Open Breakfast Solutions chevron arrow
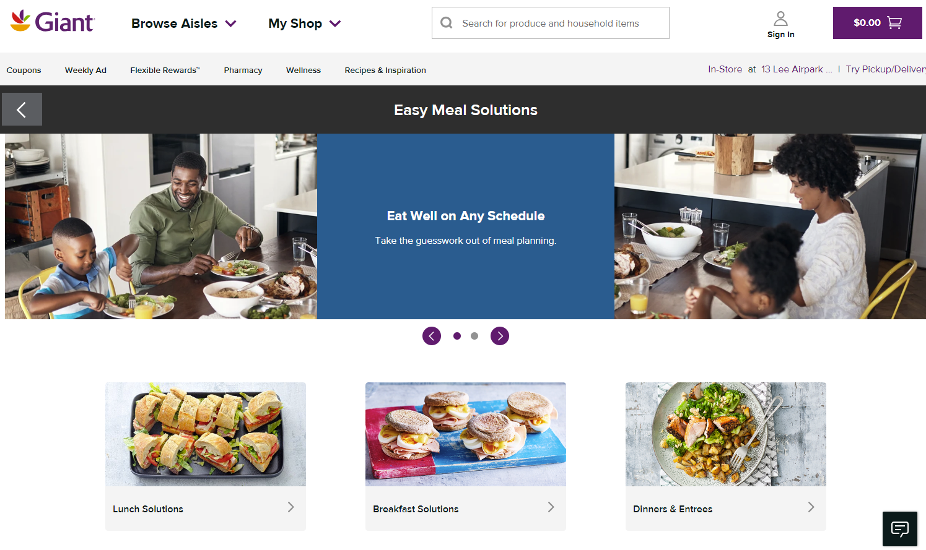Image resolution: width=926 pixels, height=550 pixels. coord(551,507)
